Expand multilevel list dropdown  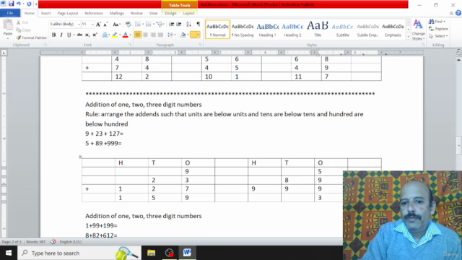tap(164, 24)
